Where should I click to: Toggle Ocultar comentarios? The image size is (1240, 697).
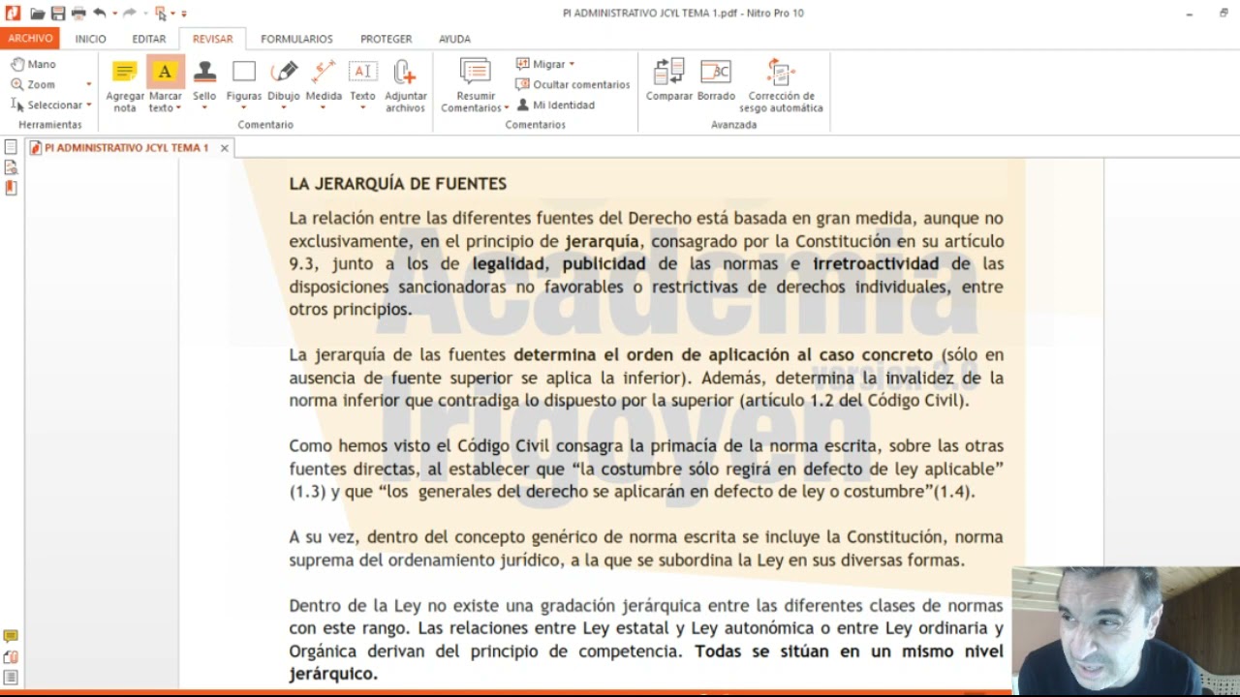click(x=573, y=84)
